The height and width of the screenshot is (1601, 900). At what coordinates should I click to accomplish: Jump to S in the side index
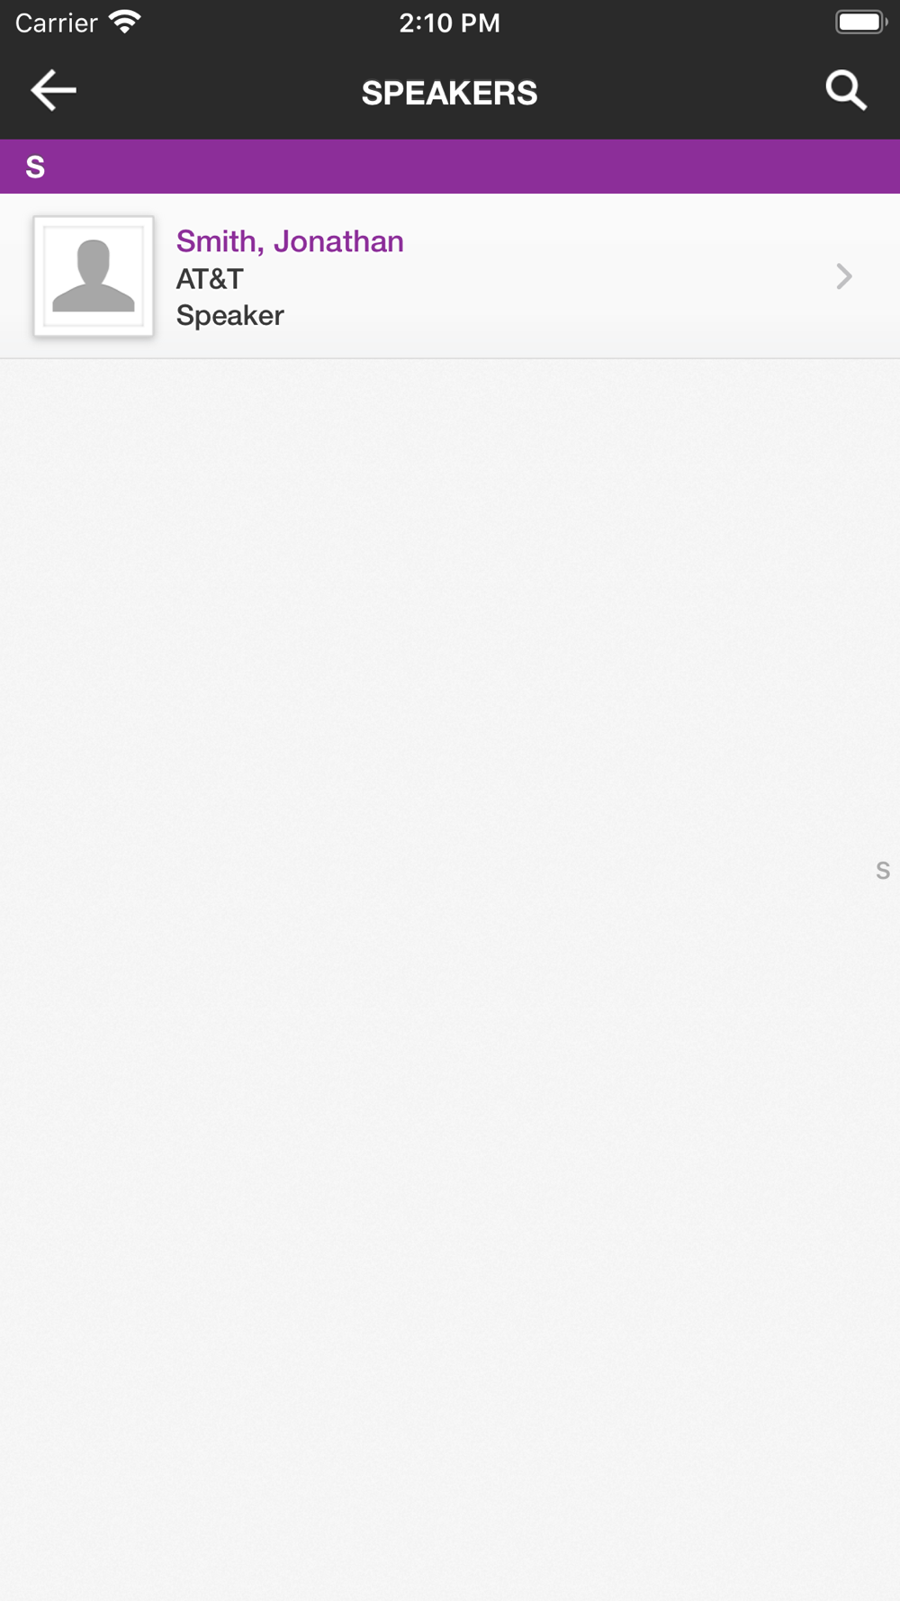(883, 871)
